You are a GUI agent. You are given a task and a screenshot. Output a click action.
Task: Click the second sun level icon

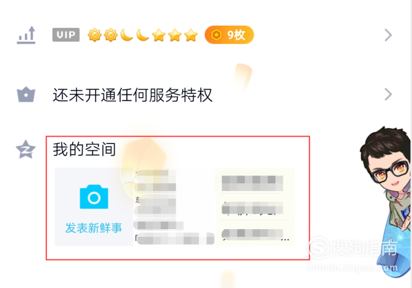pos(111,35)
